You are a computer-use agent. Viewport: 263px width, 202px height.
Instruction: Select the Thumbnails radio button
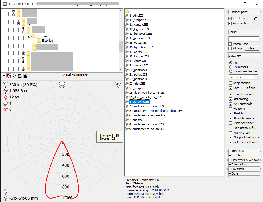coord(231,67)
